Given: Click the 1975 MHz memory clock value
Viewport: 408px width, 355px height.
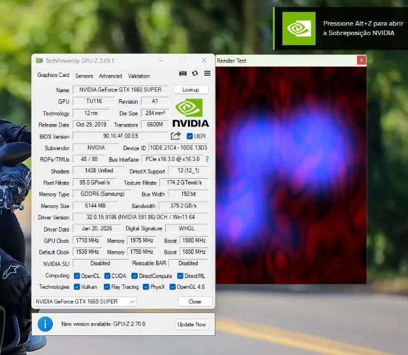Looking at the screenshot, I should tap(142, 240).
